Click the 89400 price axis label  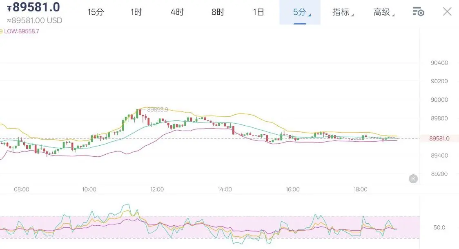(x=439, y=156)
